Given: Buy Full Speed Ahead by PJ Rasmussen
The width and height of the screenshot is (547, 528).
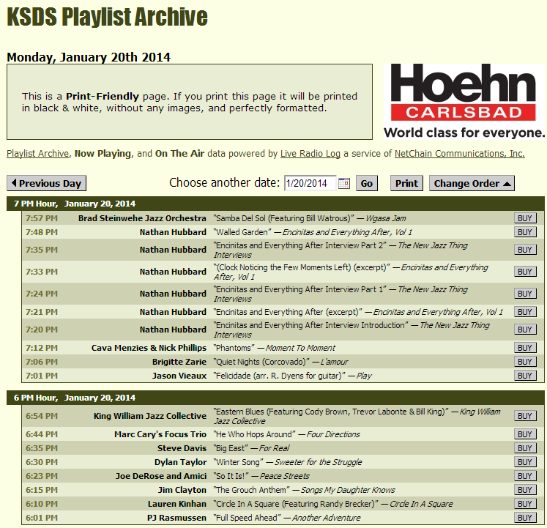Looking at the screenshot, I should coord(525,518).
